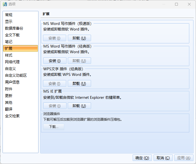196x164 pixels.
Task: Click the MS IE 扩展 group label
Action: (x=52, y=91)
